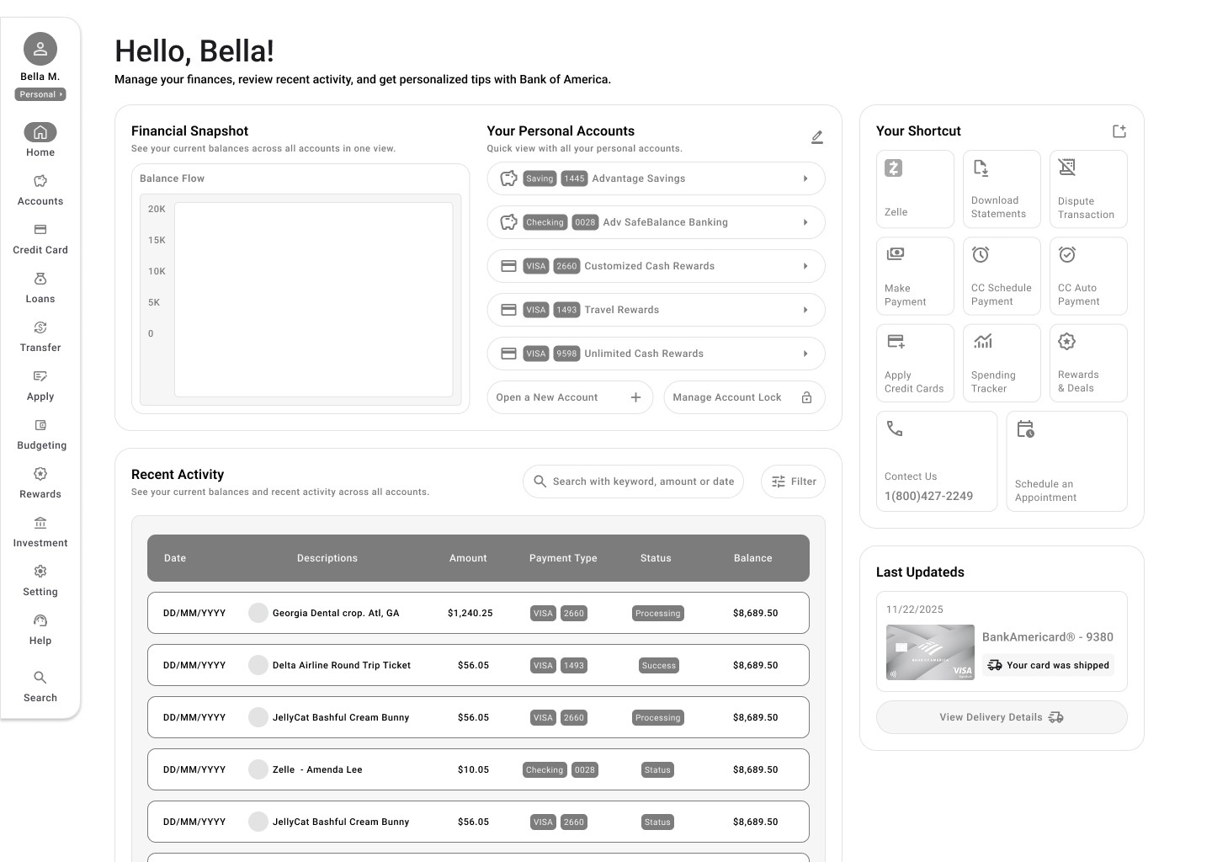Open Accounts piggy bank icon in sidebar
The image size is (1212, 862).
click(x=40, y=181)
